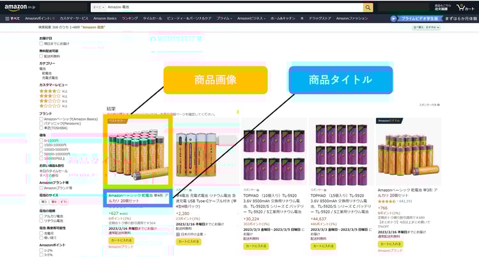Expand 日本の中小企業 badge dropdown
The width and height of the screenshot is (479, 257).
click(191, 234)
